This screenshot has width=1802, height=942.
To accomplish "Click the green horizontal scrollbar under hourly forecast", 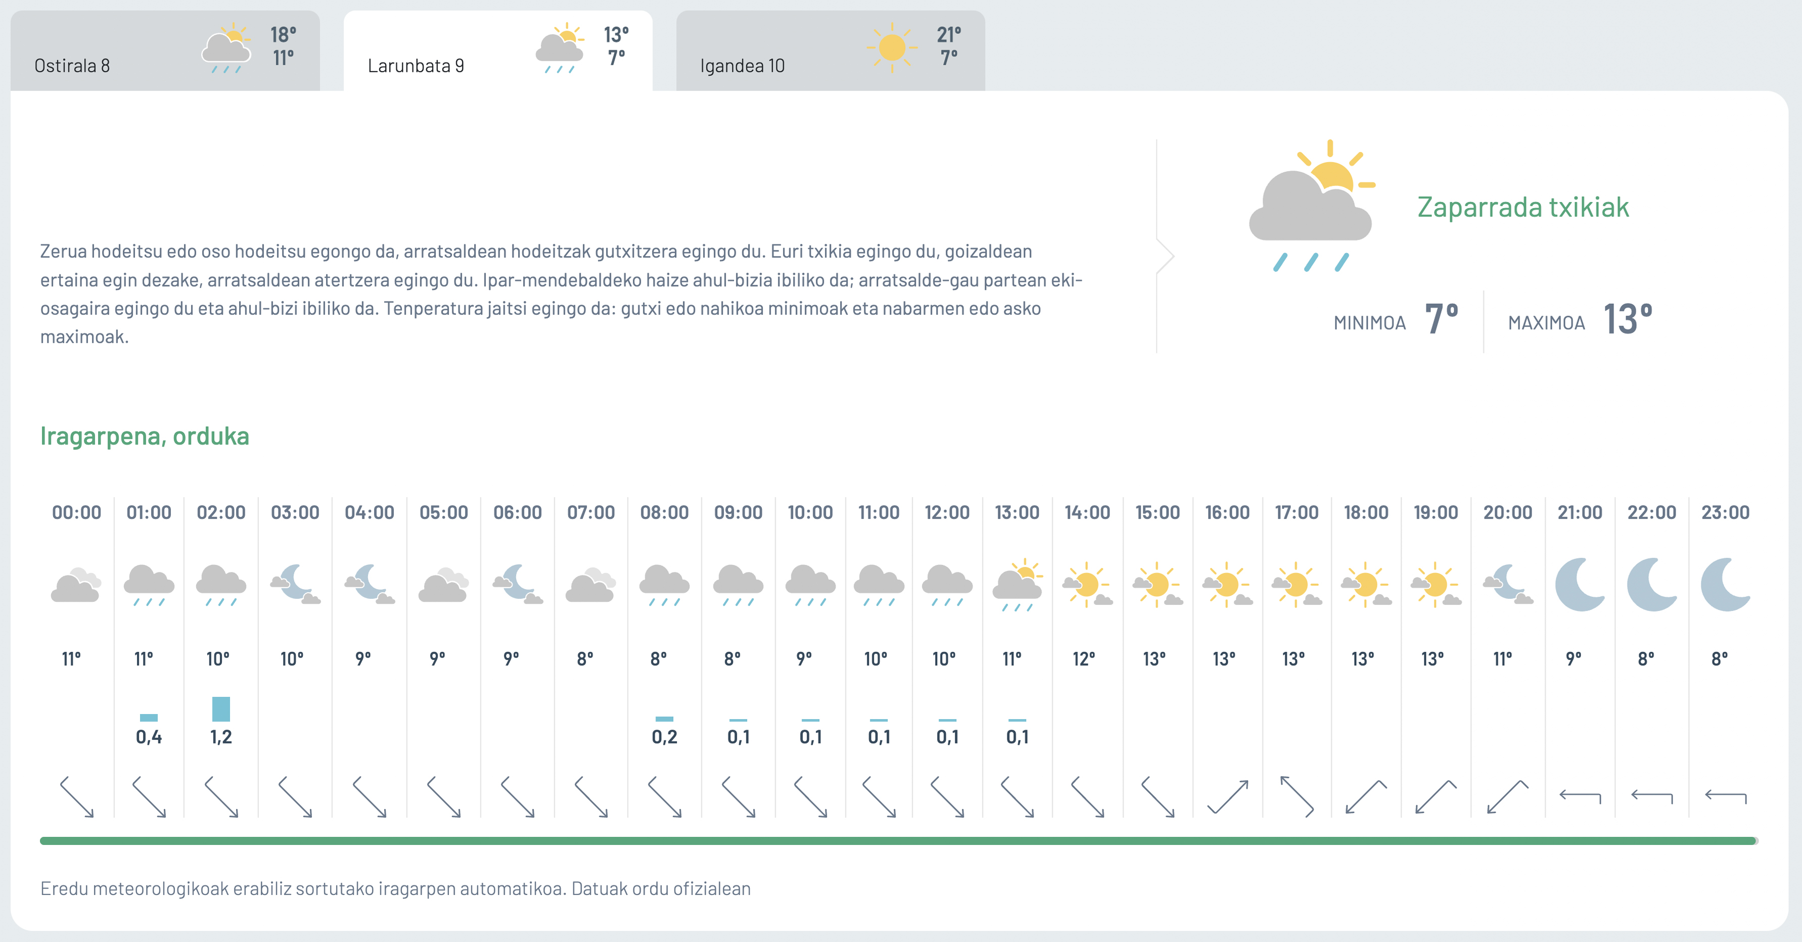I will pyautogui.click(x=899, y=840).
